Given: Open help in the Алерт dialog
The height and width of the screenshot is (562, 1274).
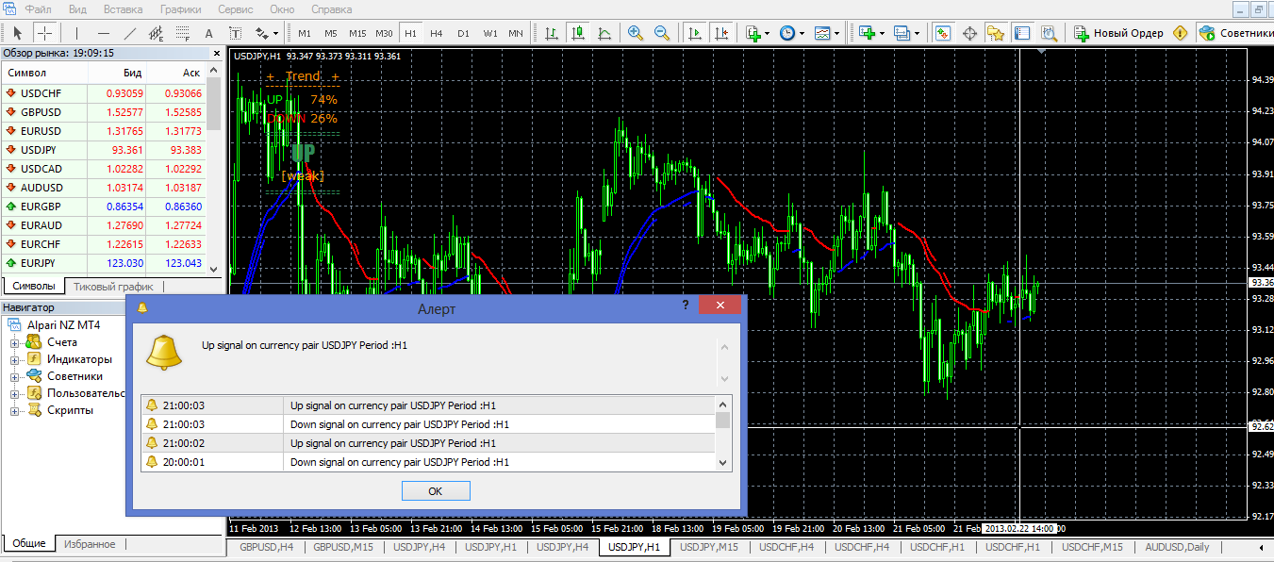Looking at the screenshot, I should tap(686, 306).
